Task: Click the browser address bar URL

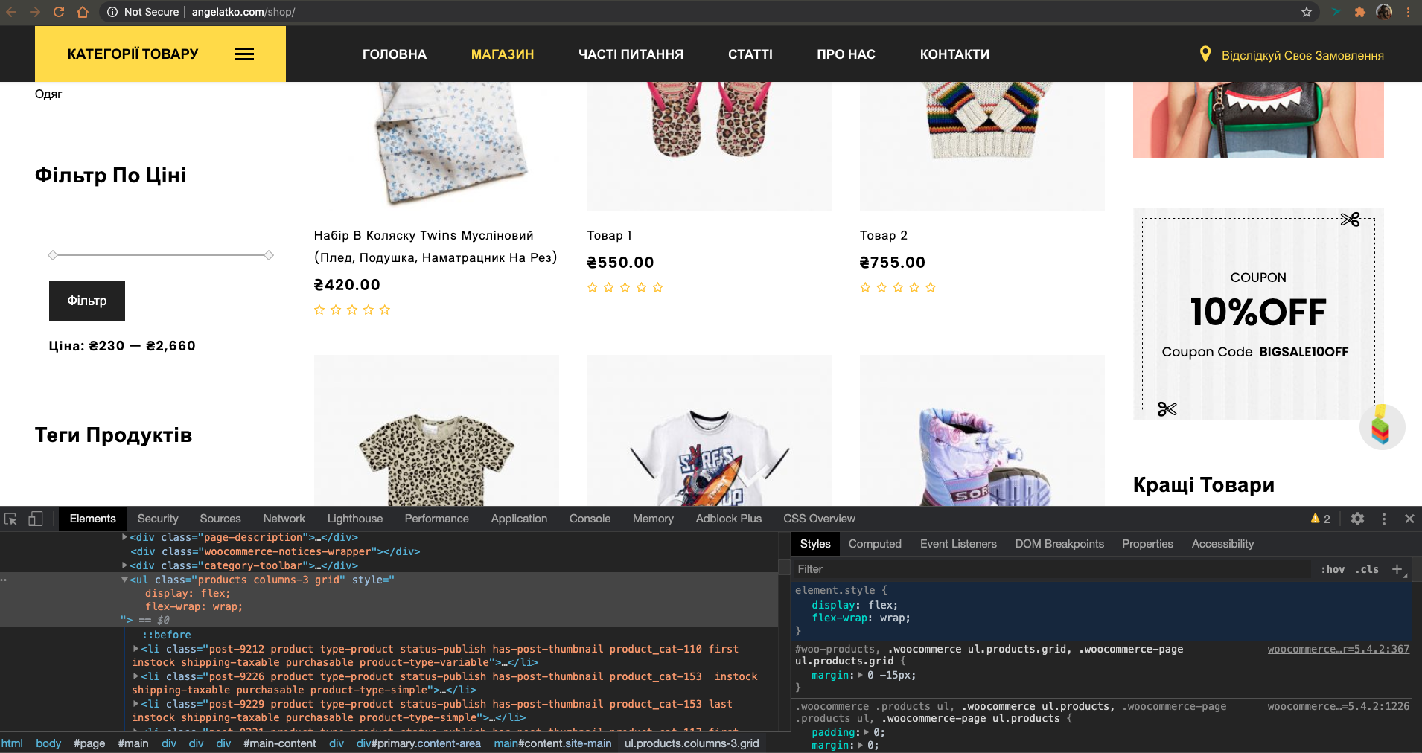Action: click(243, 12)
